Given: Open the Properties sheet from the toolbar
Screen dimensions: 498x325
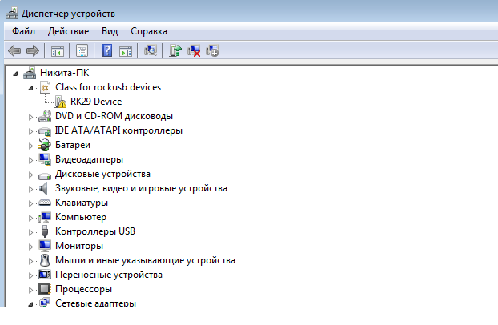Looking at the screenshot, I should [82, 51].
